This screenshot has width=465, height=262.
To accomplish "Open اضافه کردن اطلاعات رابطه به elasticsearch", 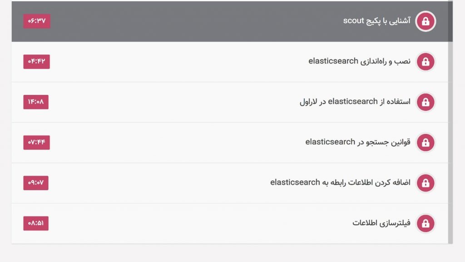I will (x=340, y=183).
